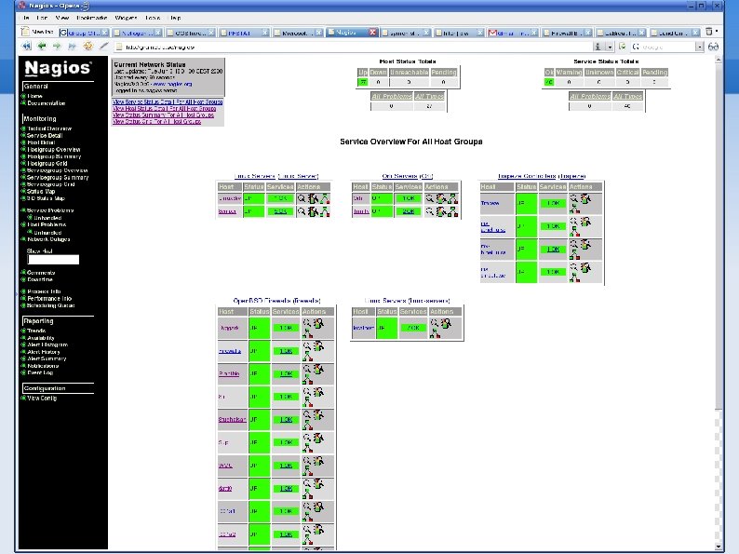Open the address bar dropdown arrow
This screenshot has height=554, width=739.
[x=610, y=47]
